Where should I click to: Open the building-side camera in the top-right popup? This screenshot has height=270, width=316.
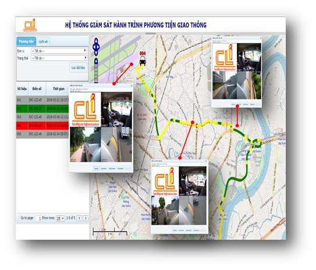(225, 85)
